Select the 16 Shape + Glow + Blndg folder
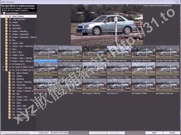The height and width of the screenshot is (135, 181). (21, 61)
